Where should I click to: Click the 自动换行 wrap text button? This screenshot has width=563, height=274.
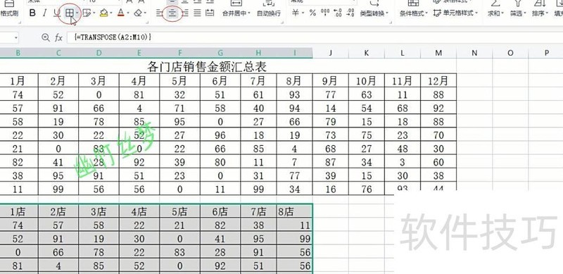(x=269, y=13)
